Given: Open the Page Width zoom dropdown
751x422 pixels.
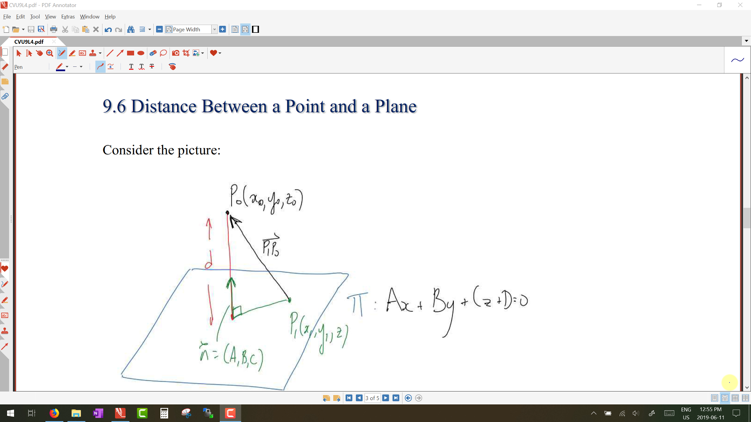Looking at the screenshot, I should click(x=214, y=29).
